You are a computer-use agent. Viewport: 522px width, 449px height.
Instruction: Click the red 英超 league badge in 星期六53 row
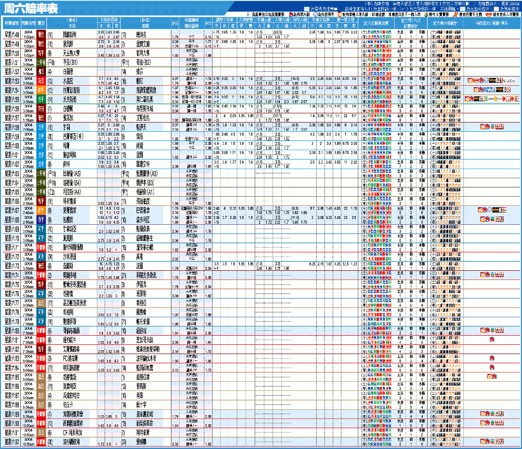(x=41, y=81)
